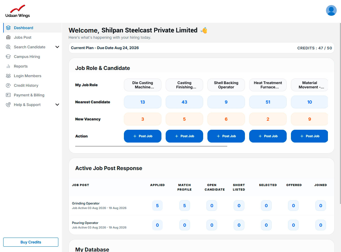Click the Help & Support phone icon
Image resolution: width=341 pixels, height=252 pixels.
[8, 105]
